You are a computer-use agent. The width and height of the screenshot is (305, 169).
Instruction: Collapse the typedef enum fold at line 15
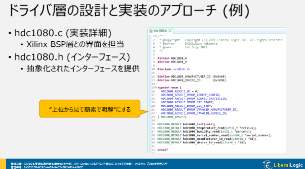pyautogui.click(x=155, y=87)
